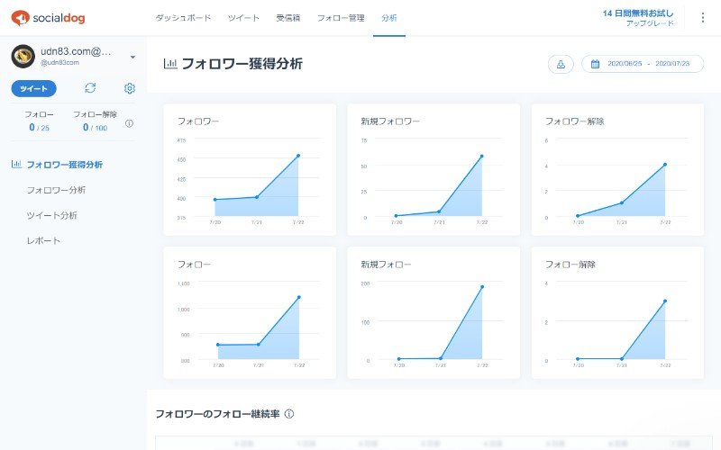This screenshot has width=721, height=450.
Task: Select the 分析 tab
Action: [389, 18]
